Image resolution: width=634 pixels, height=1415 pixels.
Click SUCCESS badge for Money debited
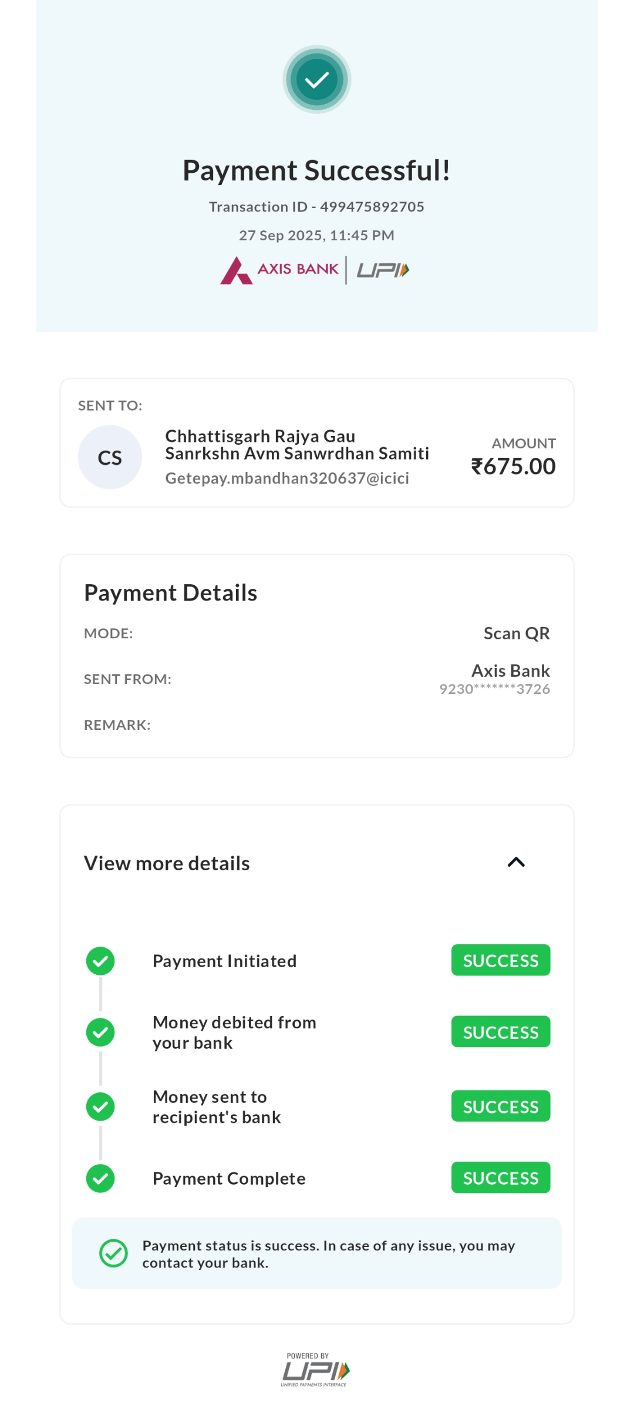click(x=500, y=1032)
